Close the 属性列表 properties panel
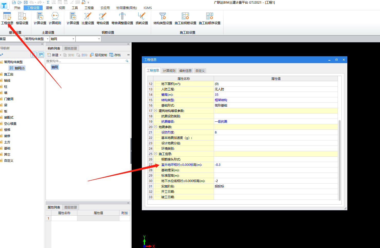The image size is (380, 248). click(128, 203)
